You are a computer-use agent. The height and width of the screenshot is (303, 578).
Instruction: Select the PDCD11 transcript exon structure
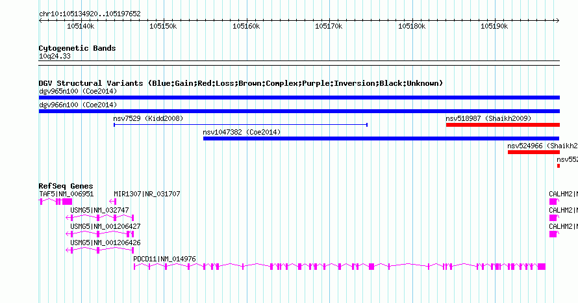point(340,267)
